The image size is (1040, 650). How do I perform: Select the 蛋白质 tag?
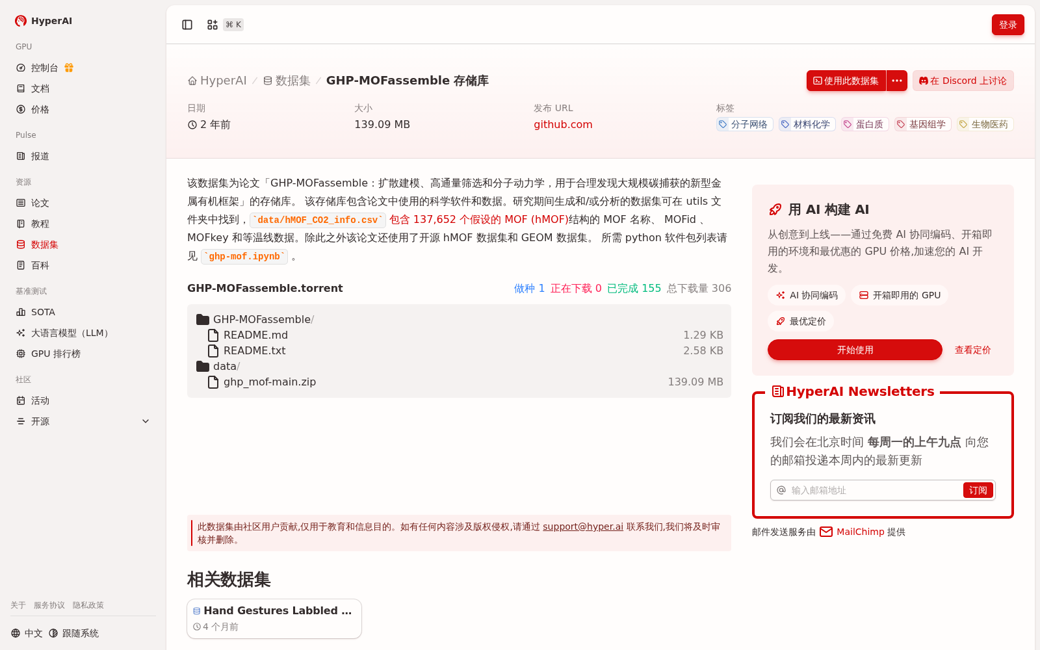coord(864,124)
